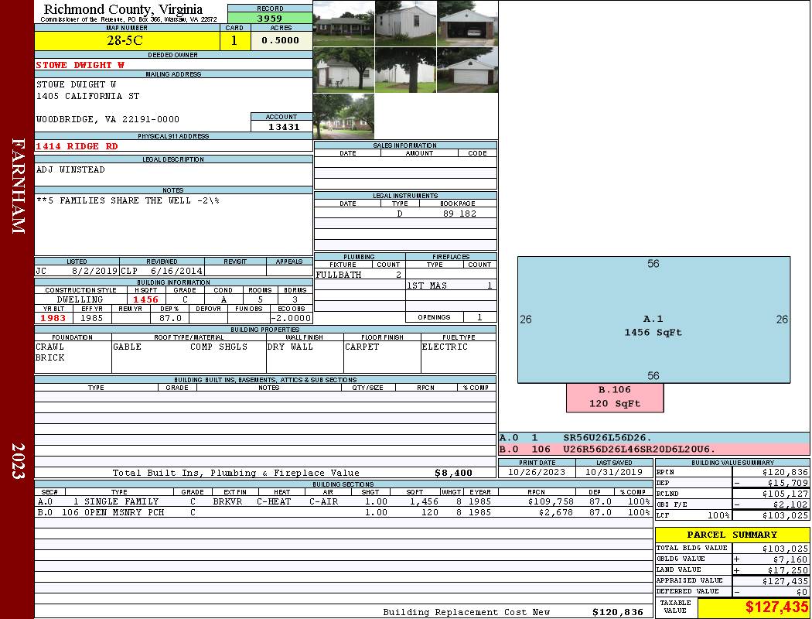Click the photo of shed with patio chairs
The image size is (812, 619).
point(343,70)
